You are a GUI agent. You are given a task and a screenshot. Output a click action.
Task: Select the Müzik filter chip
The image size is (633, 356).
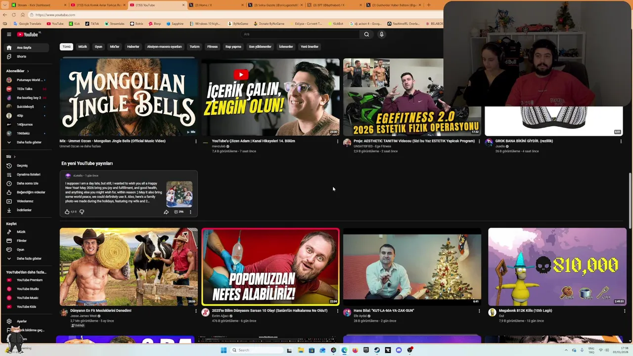click(83, 46)
